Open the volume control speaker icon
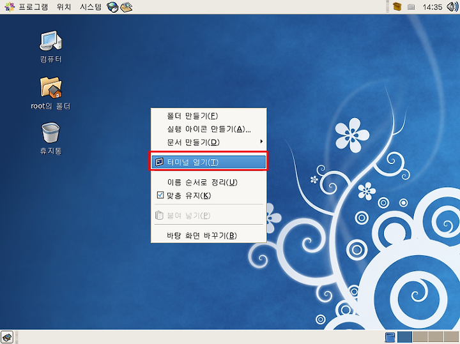The height and width of the screenshot is (344, 460). (452, 7)
